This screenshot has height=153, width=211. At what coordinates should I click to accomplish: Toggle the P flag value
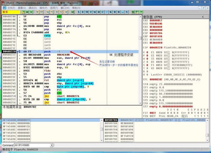(x=147, y=56)
